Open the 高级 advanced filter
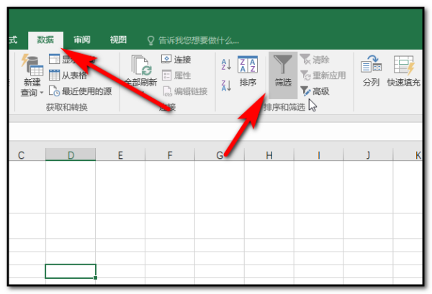This screenshot has width=432, height=294. point(315,91)
